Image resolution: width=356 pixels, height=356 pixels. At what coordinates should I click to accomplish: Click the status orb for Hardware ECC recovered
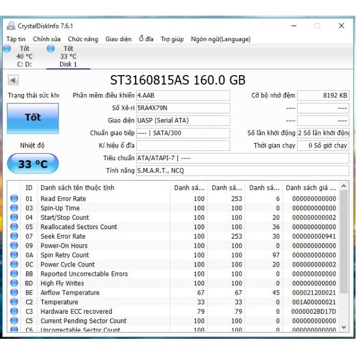coord(14,311)
